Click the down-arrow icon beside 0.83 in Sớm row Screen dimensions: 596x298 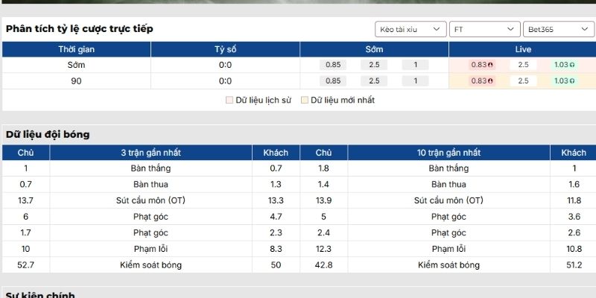[x=490, y=65]
